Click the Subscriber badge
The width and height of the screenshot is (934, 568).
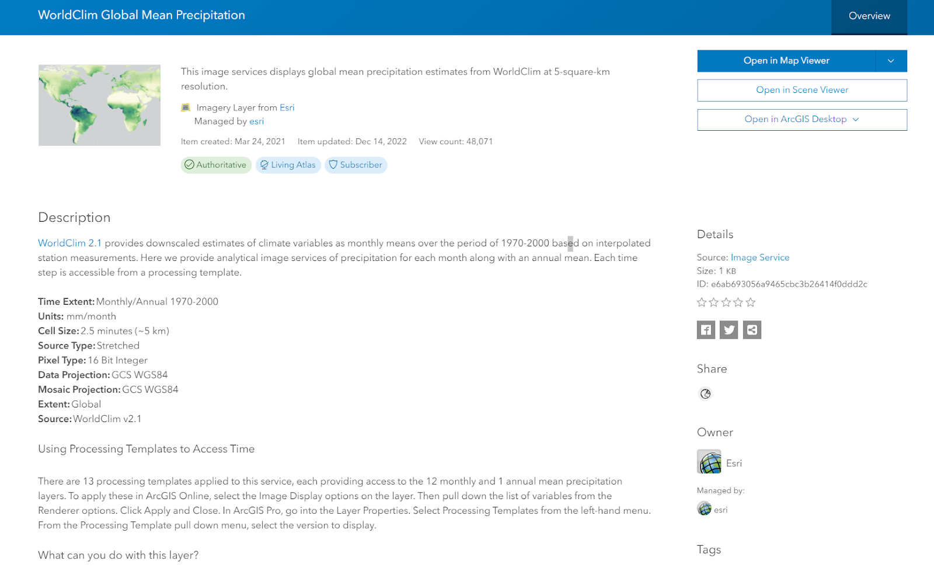tap(356, 165)
